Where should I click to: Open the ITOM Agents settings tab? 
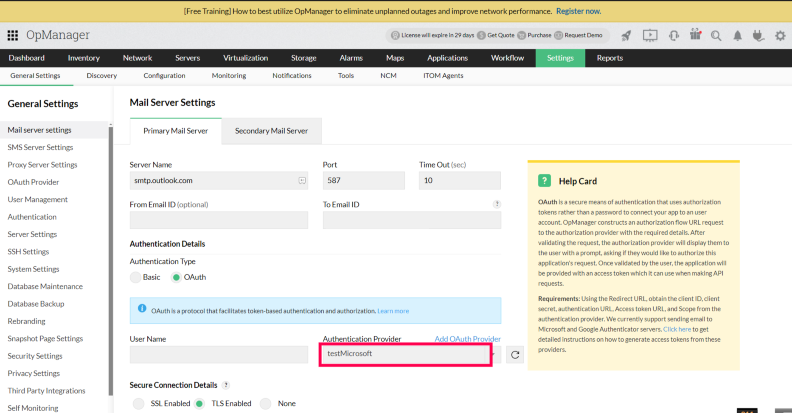[x=443, y=76]
